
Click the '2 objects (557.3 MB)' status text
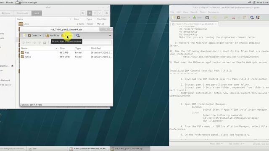(x=31, y=104)
